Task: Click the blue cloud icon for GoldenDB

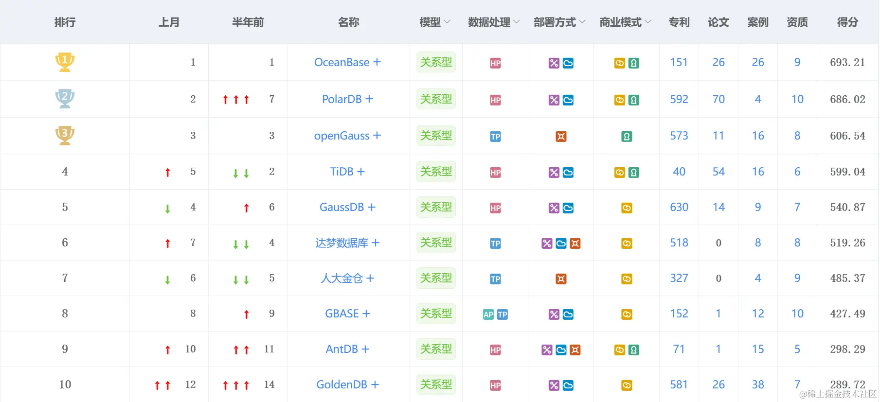Action: click(x=568, y=385)
